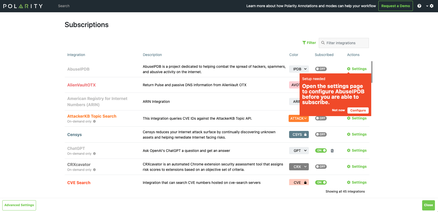Click Configure in the setup popup
The height and width of the screenshot is (212, 438).
pyautogui.click(x=358, y=110)
